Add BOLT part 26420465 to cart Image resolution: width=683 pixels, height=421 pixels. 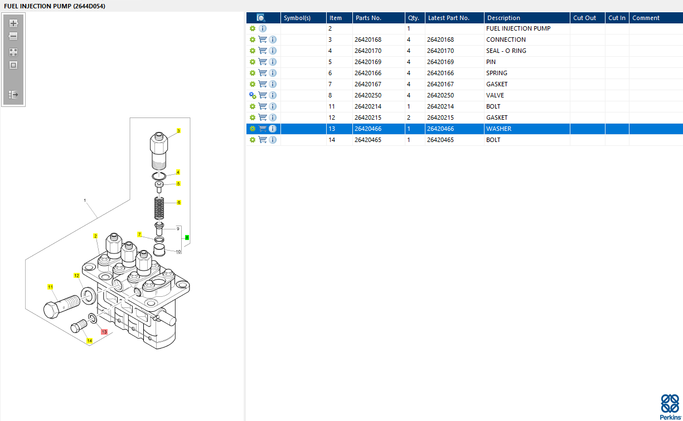click(x=263, y=140)
